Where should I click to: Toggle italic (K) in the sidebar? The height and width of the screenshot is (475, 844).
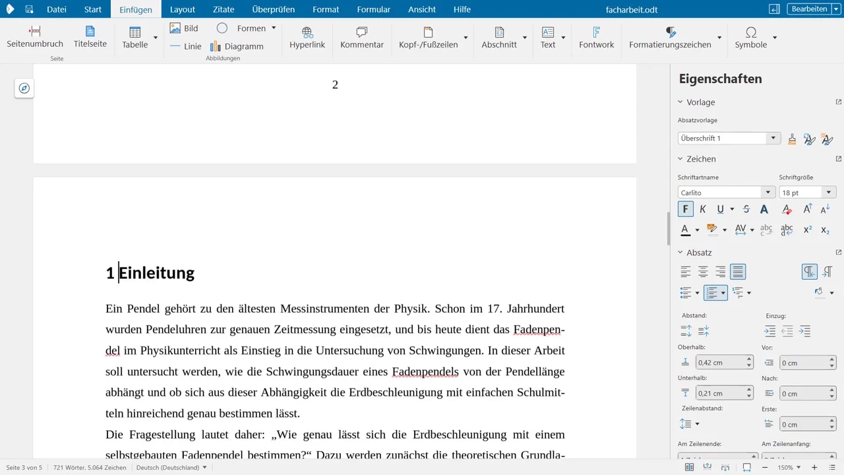pyautogui.click(x=703, y=209)
